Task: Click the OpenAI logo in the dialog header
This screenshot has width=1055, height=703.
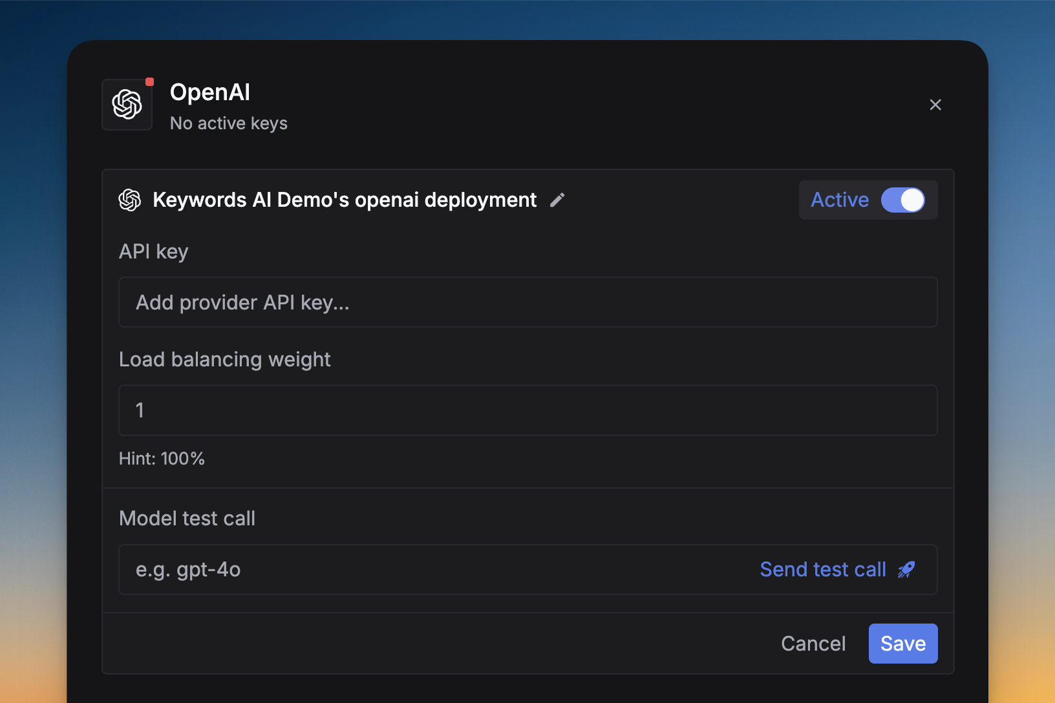Action: [127, 105]
